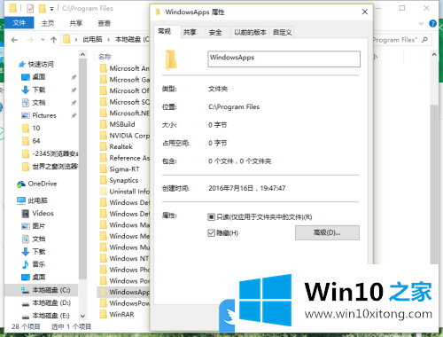Open 文档 under quick access
The width and height of the screenshot is (443, 337).
pyautogui.click(x=39, y=102)
